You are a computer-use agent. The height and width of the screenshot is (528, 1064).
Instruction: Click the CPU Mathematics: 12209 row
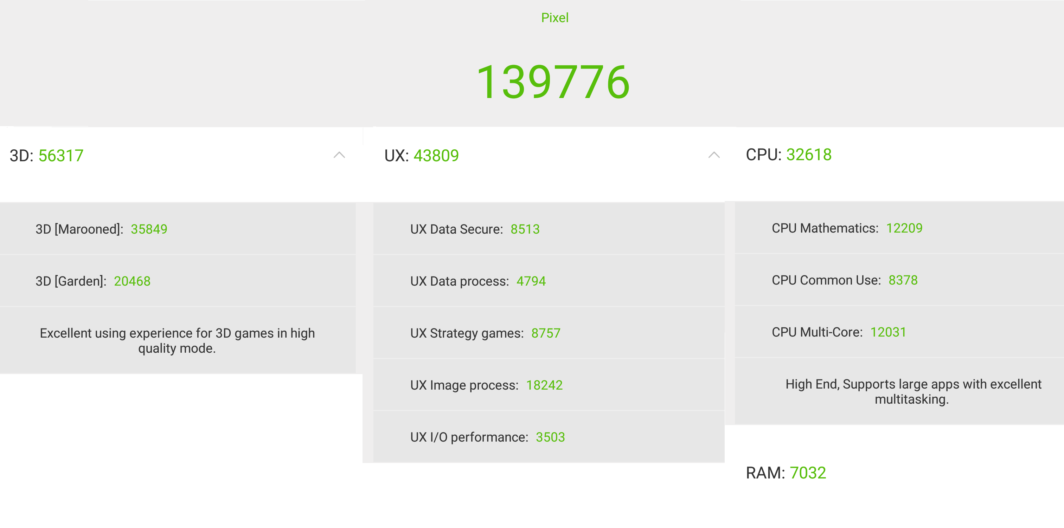click(899, 228)
